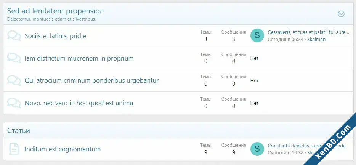Collapse the Sed ad lenitatem propensior category

[x=341, y=14]
